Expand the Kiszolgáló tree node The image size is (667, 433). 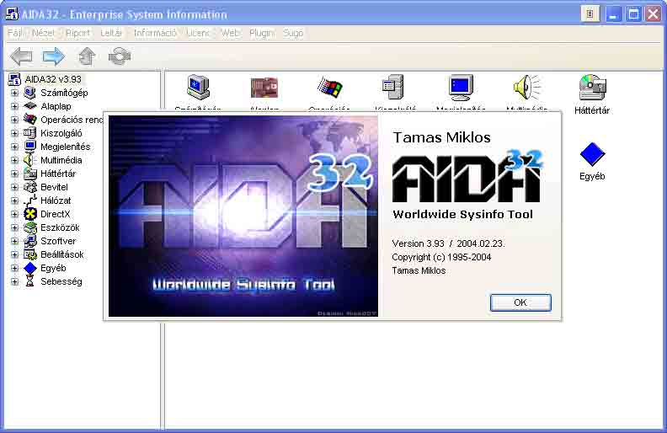tap(14, 133)
